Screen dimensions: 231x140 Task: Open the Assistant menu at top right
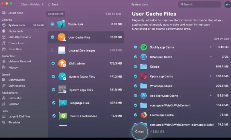[x=227, y=4]
